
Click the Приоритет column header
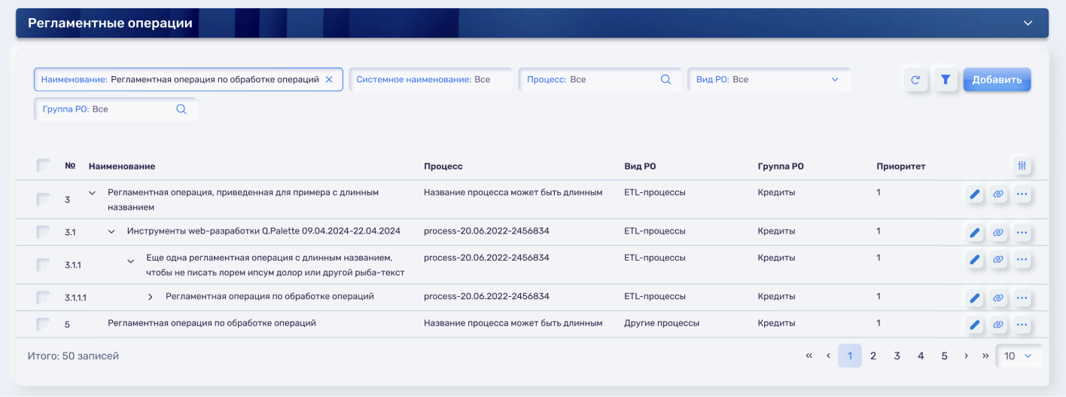tap(901, 166)
